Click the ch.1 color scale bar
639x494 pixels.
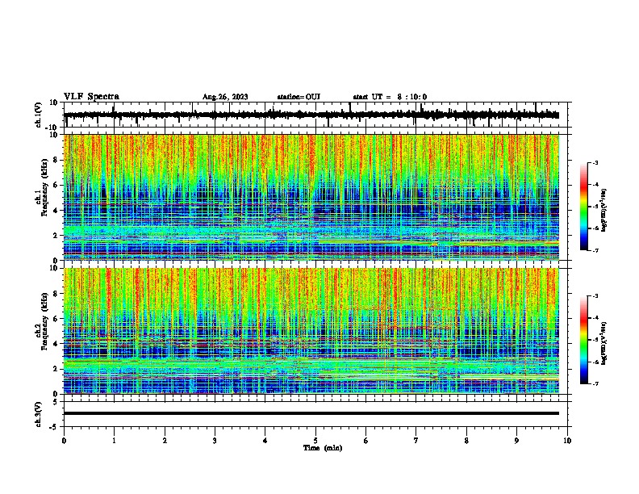click(x=584, y=207)
